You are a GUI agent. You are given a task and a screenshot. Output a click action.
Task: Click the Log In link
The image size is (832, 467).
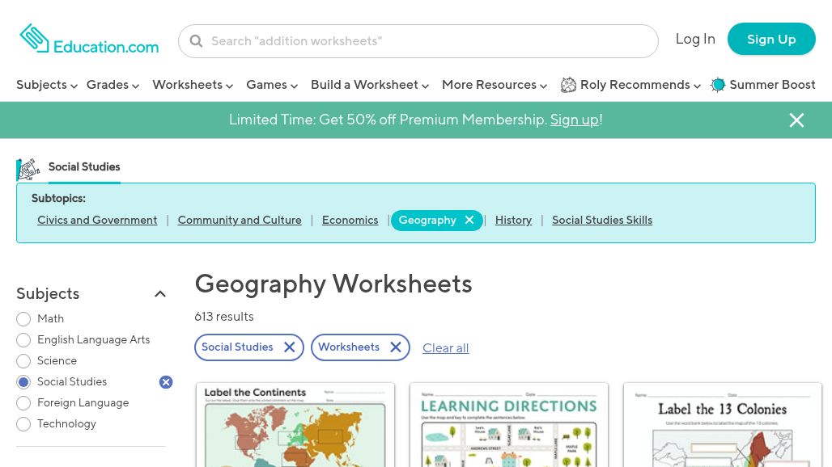coord(695,39)
